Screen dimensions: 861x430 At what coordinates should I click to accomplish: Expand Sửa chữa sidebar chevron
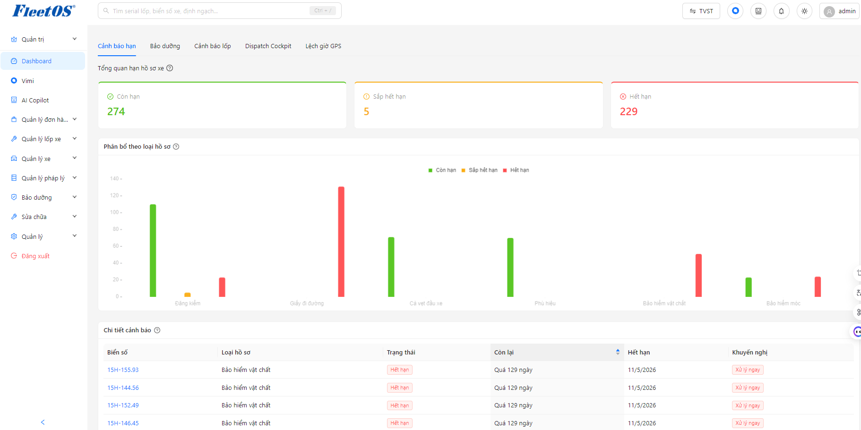(x=75, y=217)
